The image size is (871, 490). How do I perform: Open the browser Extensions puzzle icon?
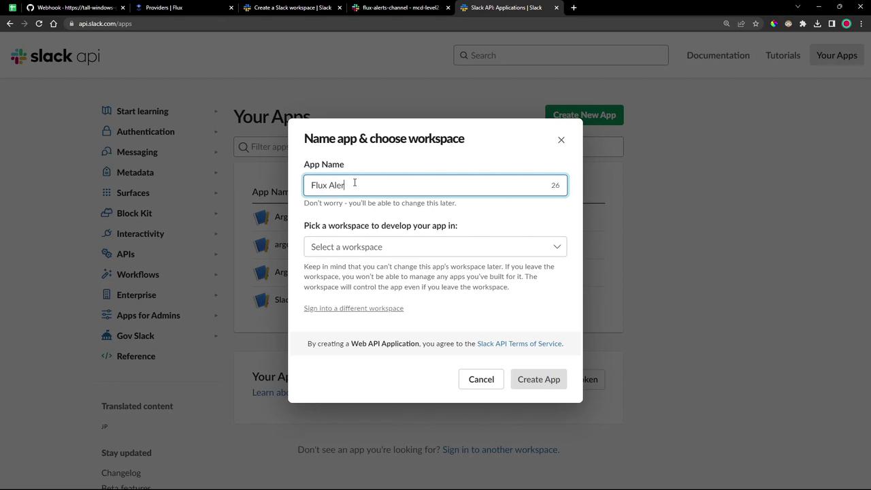(x=803, y=24)
